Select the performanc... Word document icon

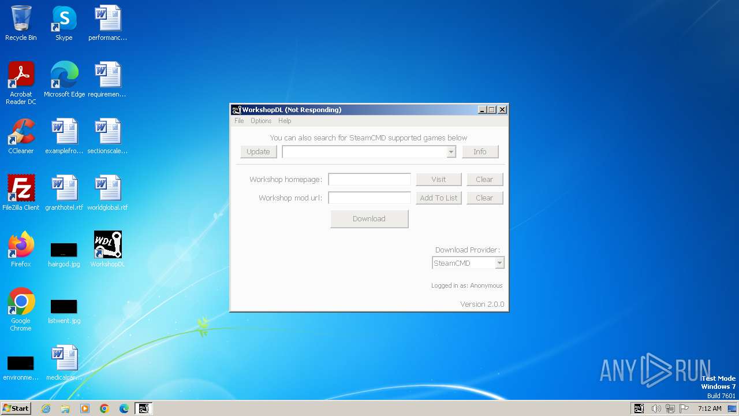click(x=107, y=23)
